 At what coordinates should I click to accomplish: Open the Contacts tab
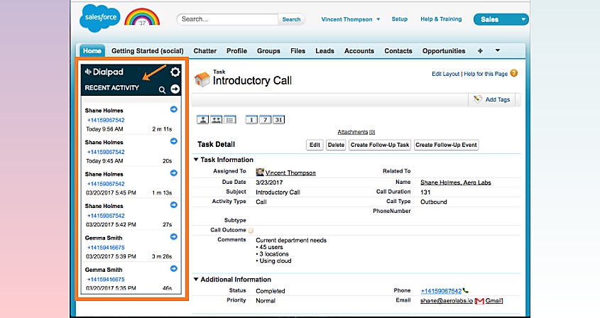(x=398, y=51)
